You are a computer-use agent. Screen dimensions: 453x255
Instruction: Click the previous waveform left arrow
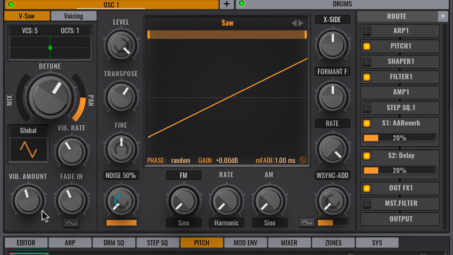click(x=294, y=23)
